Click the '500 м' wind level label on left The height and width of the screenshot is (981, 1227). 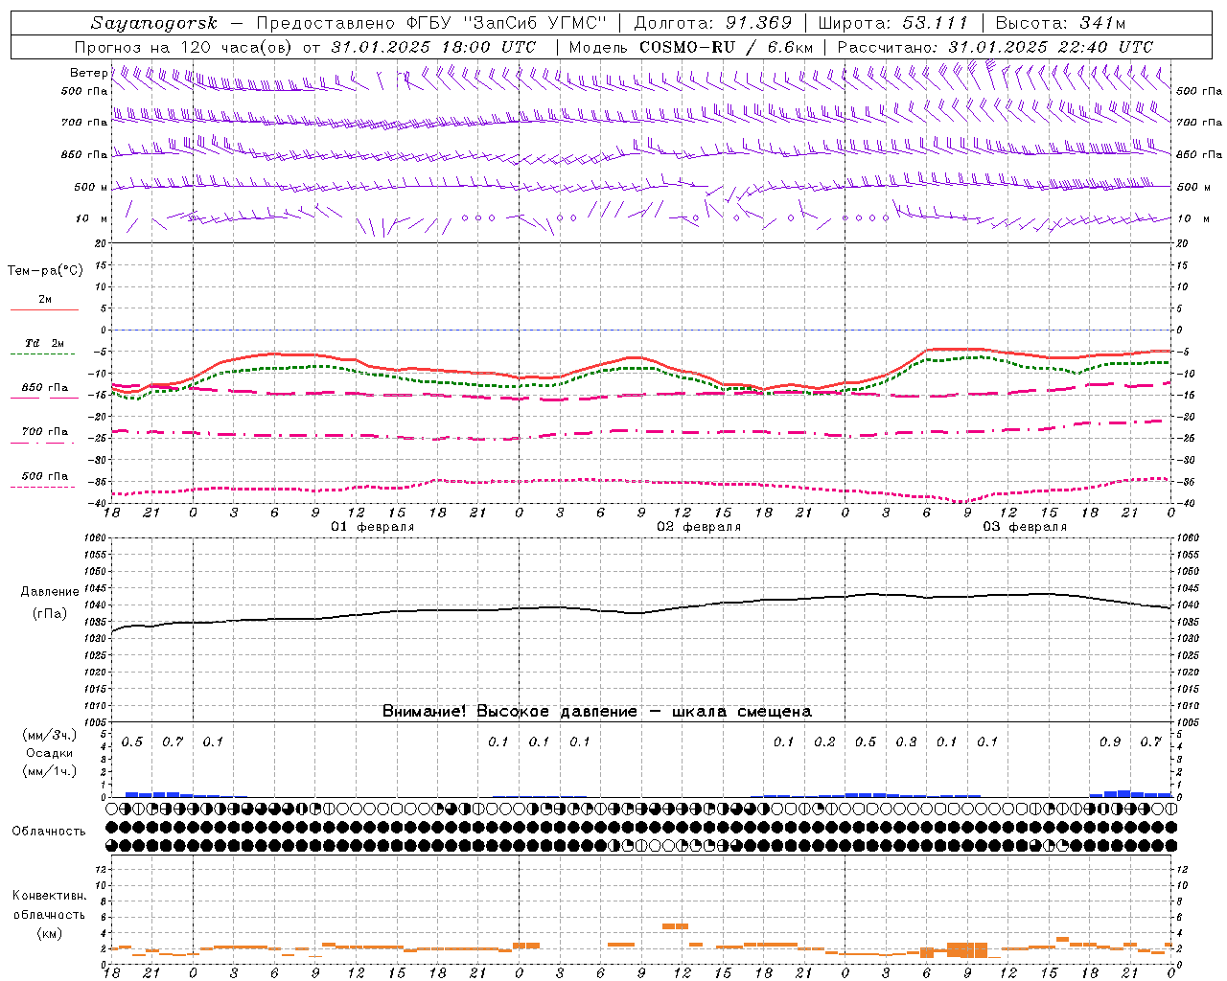pos(91,187)
